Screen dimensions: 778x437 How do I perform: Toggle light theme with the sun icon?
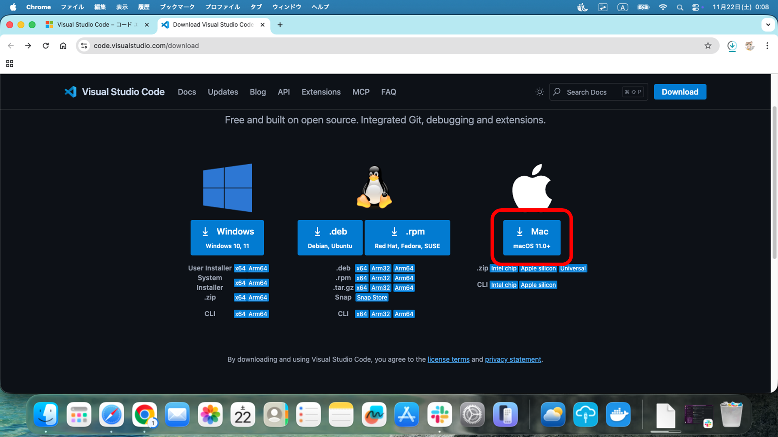tap(540, 92)
